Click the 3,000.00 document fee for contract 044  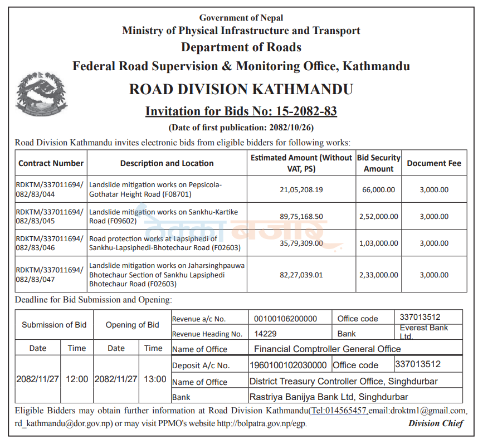(434, 189)
